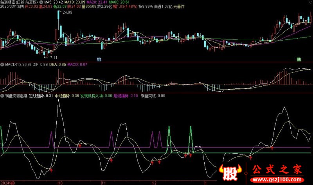This screenshot has height=185, width=313.
Task: Open dropdown arrow beside 统联精密 chart title
Action: pos(41,2)
